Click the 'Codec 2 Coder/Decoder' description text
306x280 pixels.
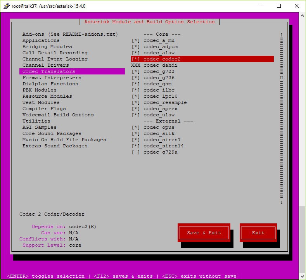point(52,214)
